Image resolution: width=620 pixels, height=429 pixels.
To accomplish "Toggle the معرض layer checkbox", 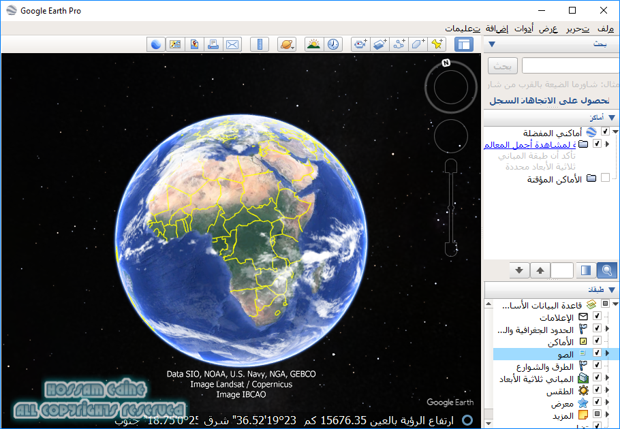I will click(x=597, y=402).
